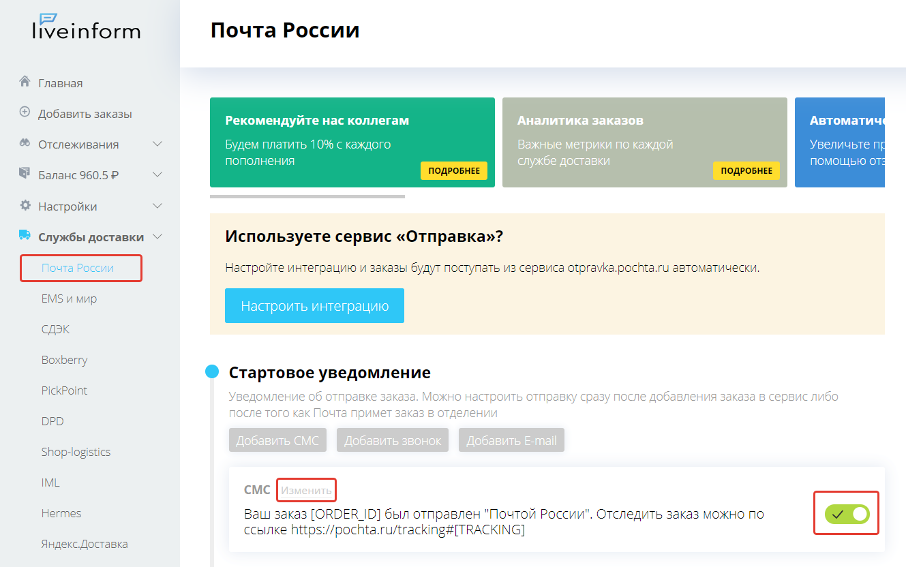Image resolution: width=906 pixels, height=567 pixels.
Task: Select DPD delivery service
Action: point(52,421)
